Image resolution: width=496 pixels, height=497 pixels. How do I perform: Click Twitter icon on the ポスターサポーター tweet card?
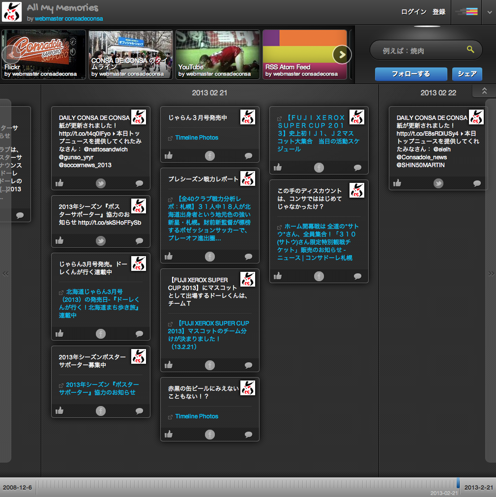(x=100, y=241)
